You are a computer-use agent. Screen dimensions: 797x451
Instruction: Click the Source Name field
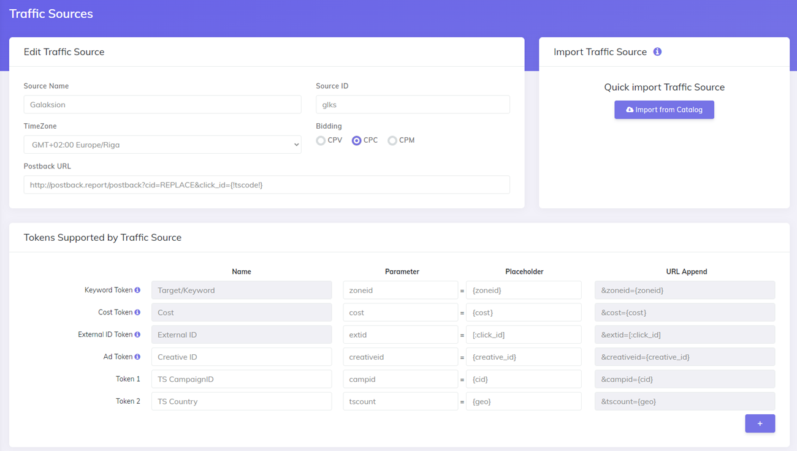(x=162, y=105)
